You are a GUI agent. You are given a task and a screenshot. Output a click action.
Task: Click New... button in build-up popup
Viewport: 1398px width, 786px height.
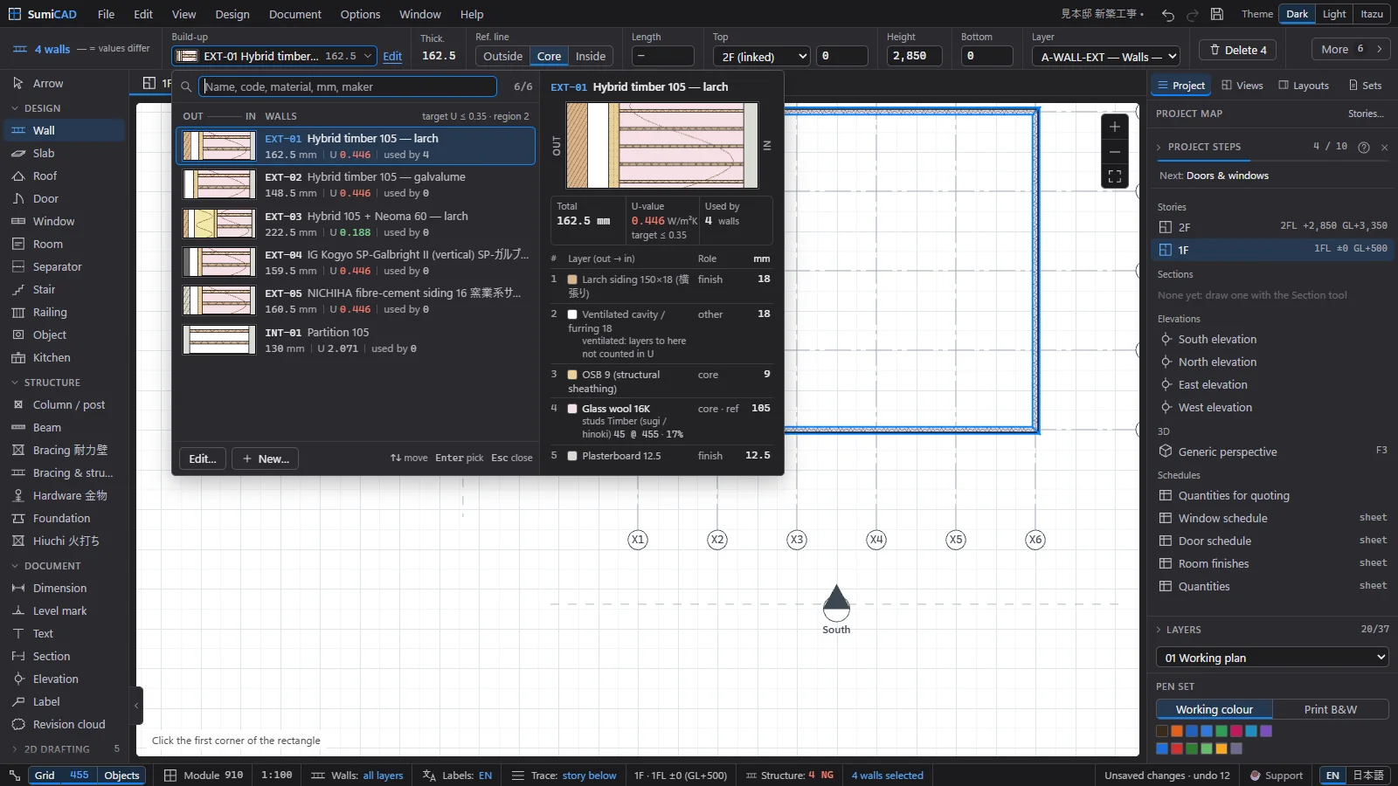coord(265,458)
